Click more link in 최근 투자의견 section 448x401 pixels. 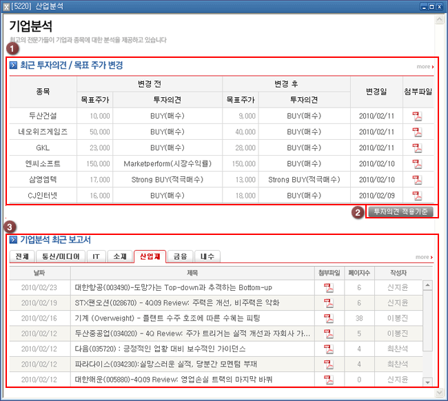point(425,67)
